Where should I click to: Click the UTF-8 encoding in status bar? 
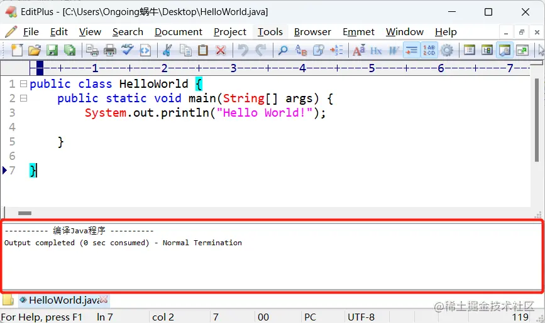361,317
